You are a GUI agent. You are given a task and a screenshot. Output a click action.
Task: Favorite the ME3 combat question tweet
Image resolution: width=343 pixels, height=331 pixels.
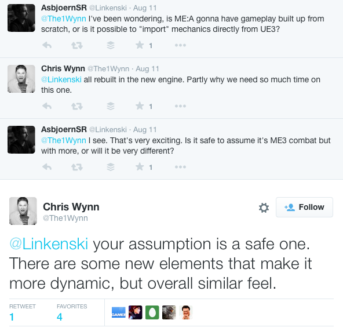point(140,167)
